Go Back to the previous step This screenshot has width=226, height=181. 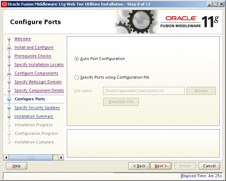coord(139,166)
